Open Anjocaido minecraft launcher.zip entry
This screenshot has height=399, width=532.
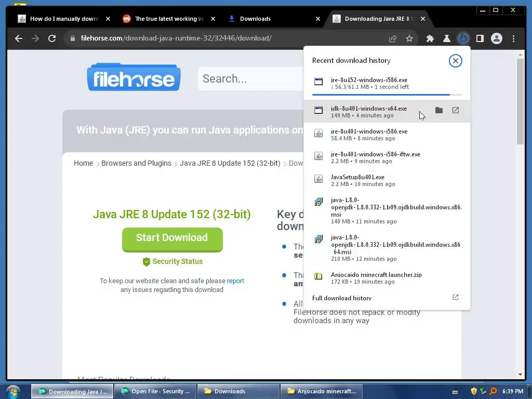pyautogui.click(x=387, y=278)
